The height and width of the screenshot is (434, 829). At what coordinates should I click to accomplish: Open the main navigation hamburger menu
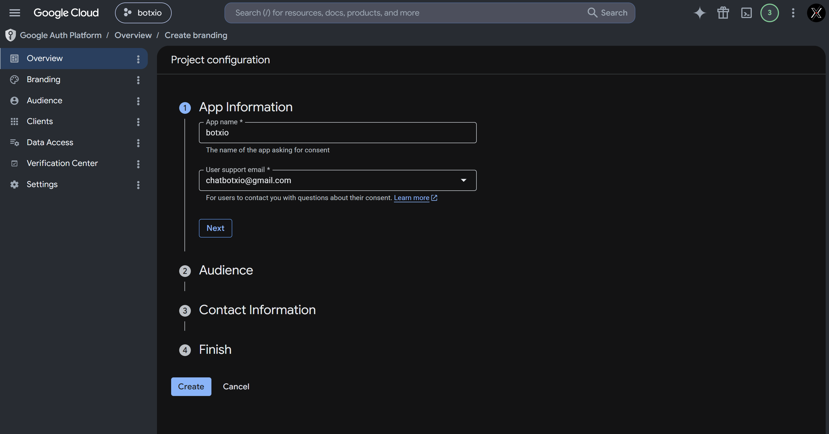click(14, 13)
